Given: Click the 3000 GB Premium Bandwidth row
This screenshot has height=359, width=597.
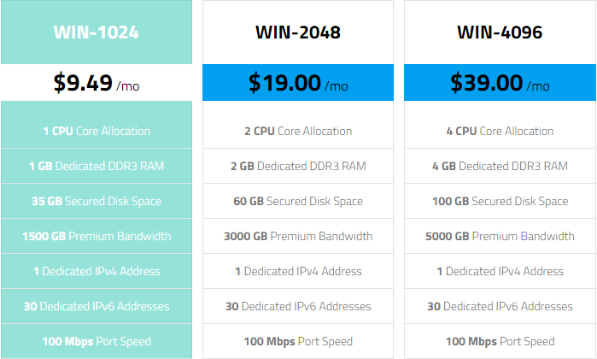Looking at the screenshot, I should (298, 236).
